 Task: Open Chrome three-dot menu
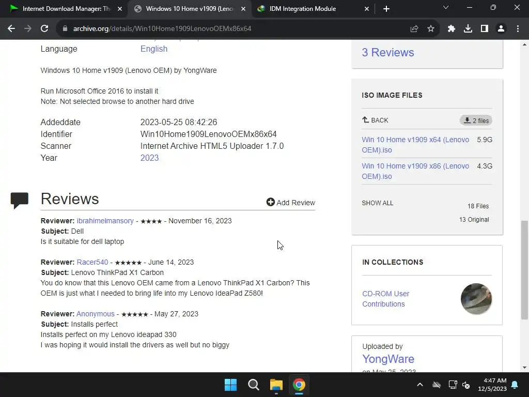(x=518, y=29)
